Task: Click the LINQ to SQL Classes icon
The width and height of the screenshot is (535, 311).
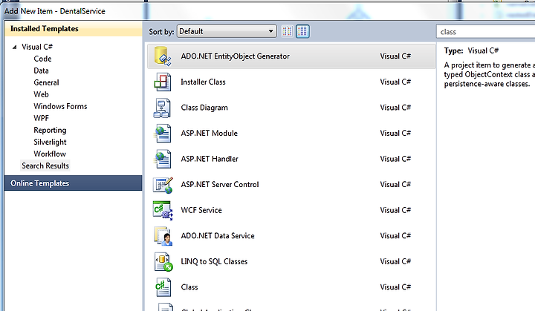Action: [x=163, y=261]
